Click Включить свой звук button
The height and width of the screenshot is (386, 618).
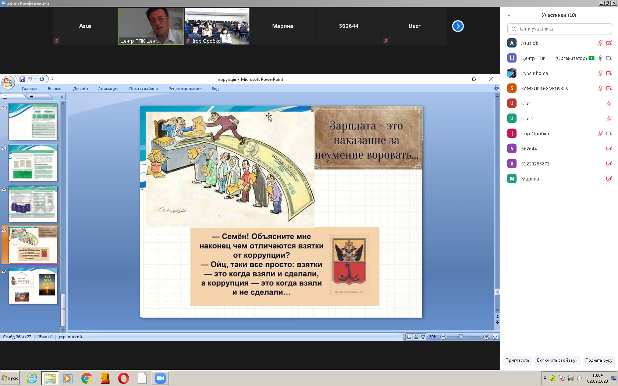pyautogui.click(x=557, y=360)
